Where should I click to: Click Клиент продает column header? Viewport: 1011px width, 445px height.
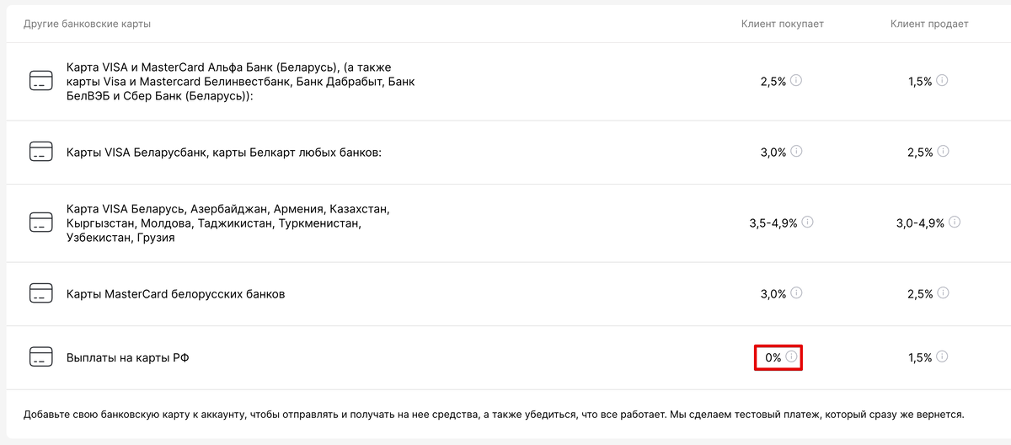pyautogui.click(x=929, y=24)
